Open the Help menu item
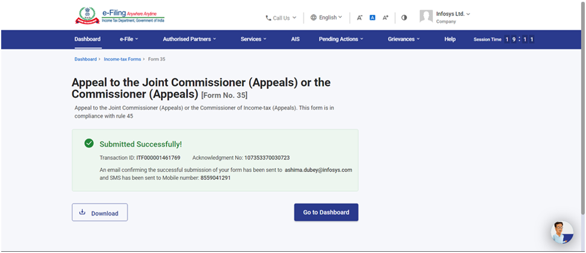 [x=450, y=39]
